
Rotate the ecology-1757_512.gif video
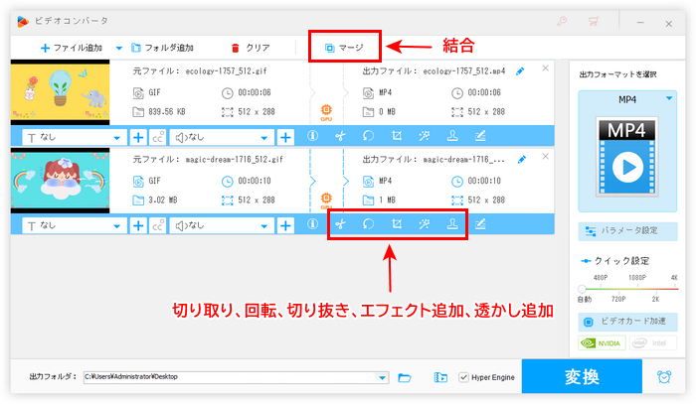tap(369, 136)
